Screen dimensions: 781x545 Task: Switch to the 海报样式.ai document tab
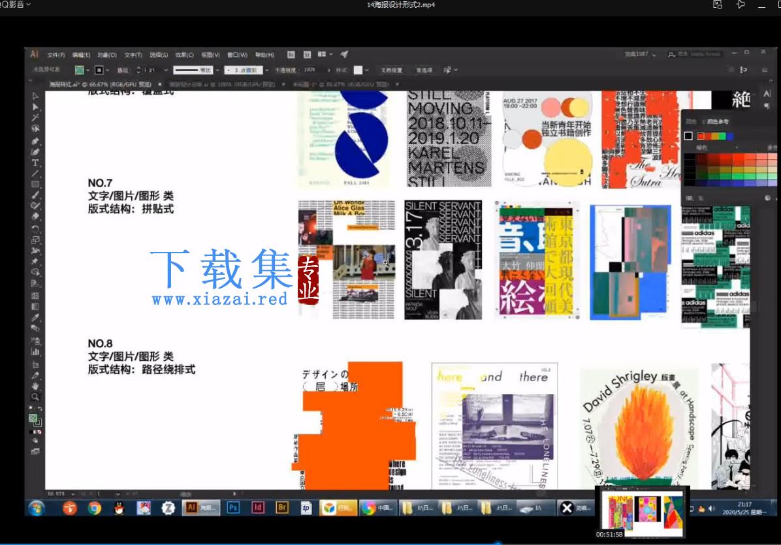pyautogui.click(x=100, y=85)
